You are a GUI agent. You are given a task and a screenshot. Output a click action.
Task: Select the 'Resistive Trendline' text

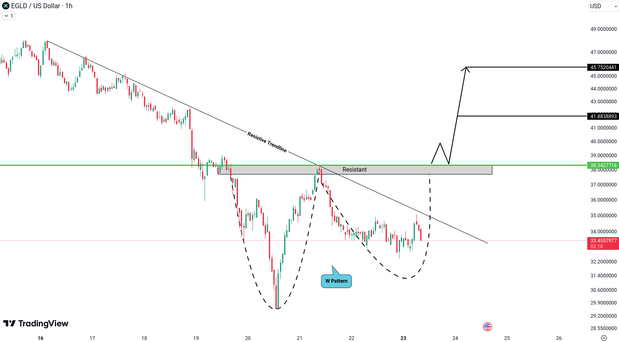[x=267, y=142]
